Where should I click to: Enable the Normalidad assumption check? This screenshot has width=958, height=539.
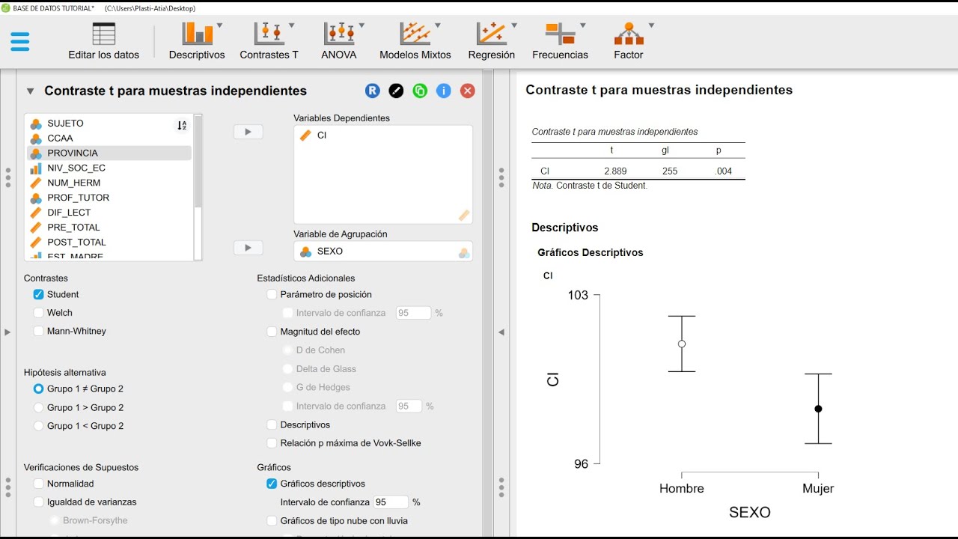click(38, 484)
